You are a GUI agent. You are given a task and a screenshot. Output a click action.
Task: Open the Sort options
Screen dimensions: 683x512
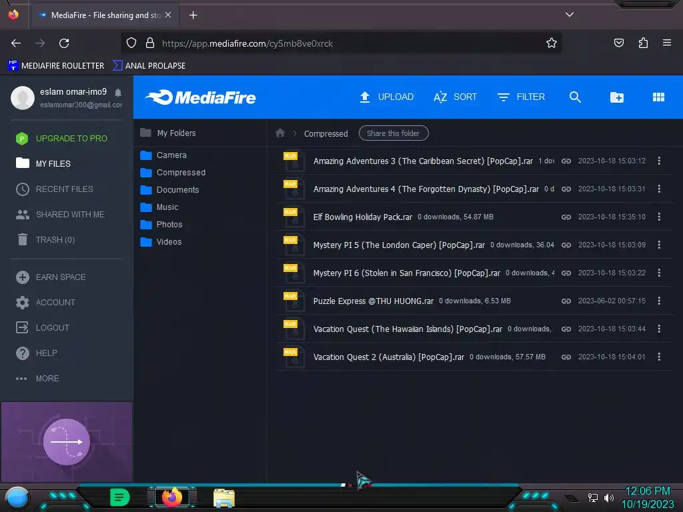pyautogui.click(x=455, y=97)
